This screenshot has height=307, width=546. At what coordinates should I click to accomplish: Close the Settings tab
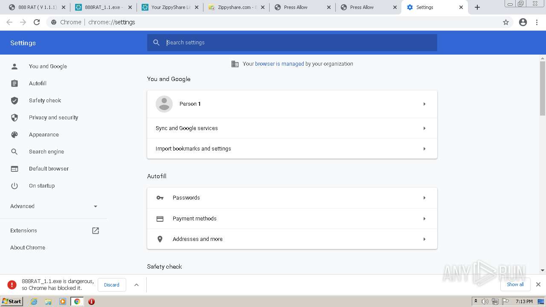point(461,7)
